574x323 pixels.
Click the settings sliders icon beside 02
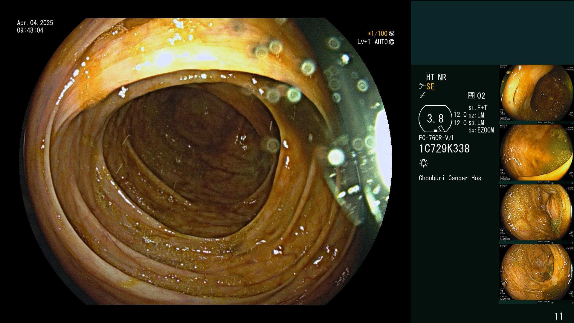coord(471,96)
